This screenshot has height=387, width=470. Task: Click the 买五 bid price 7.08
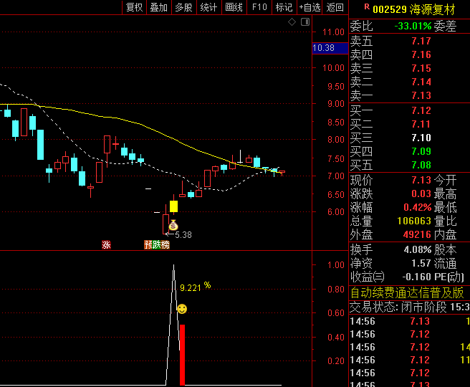[x=421, y=165]
